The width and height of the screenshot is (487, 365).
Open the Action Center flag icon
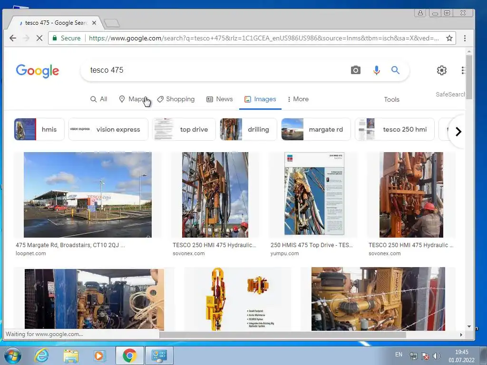(425, 356)
